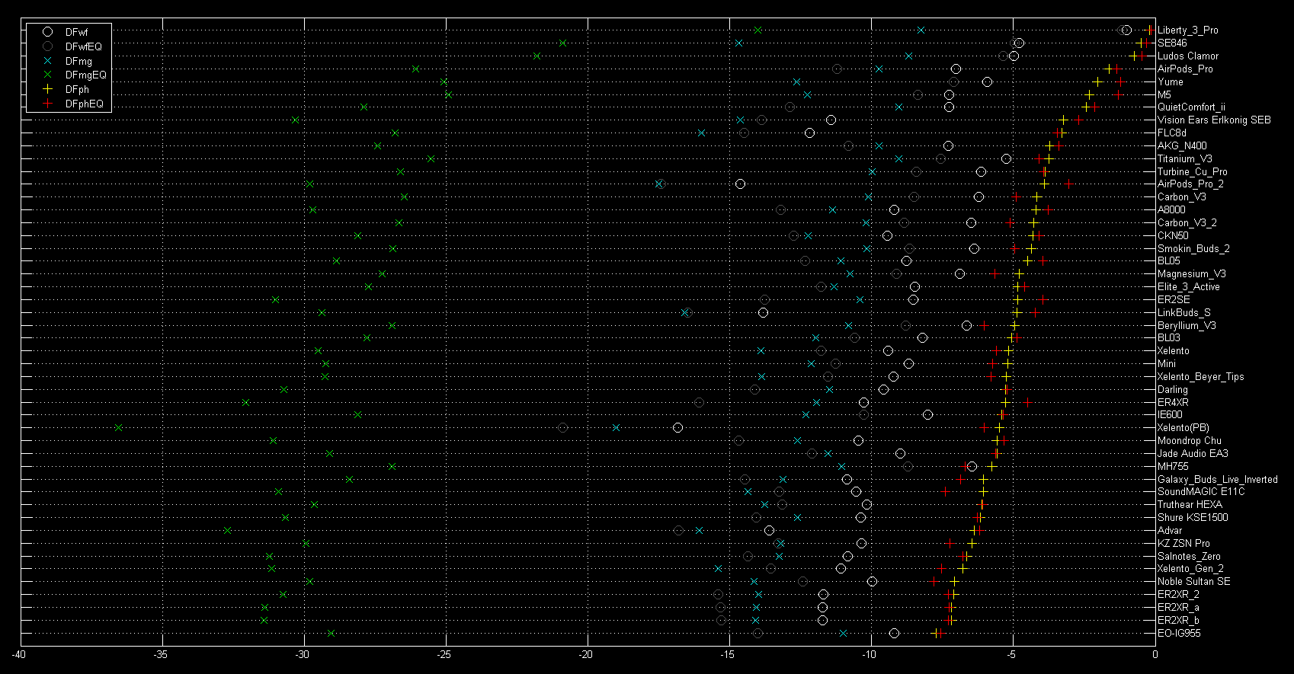Click the green x point in Xelento(PB) row
The width and height of the screenshot is (1294, 674).
click(118, 428)
